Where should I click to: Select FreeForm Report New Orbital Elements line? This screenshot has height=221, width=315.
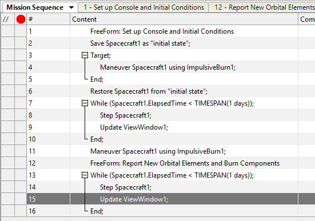(x=185, y=163)
